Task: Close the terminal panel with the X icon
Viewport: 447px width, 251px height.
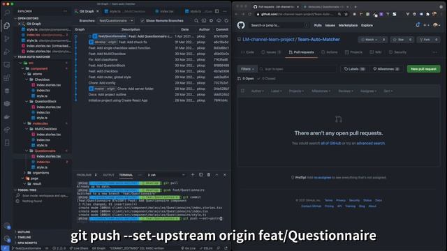Action: click(x=225, y=175)
